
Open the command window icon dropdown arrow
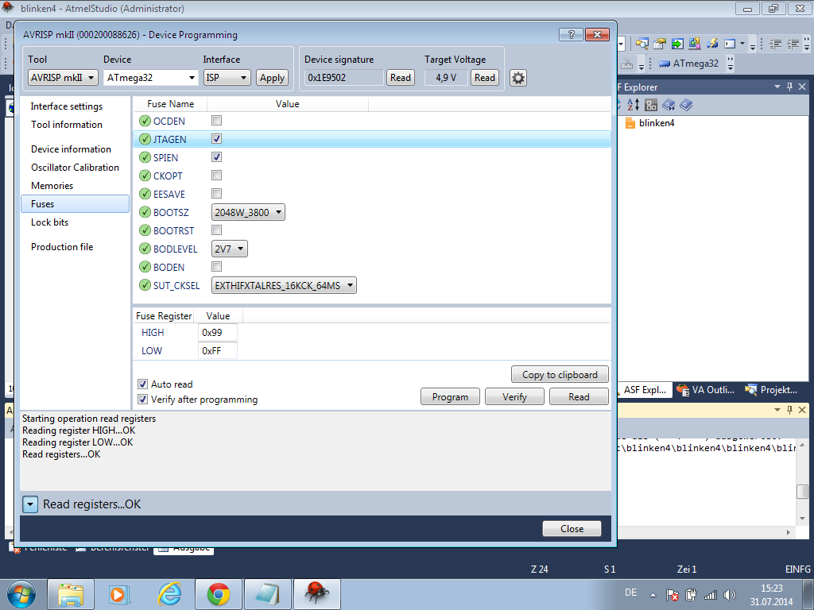[742, 44]
